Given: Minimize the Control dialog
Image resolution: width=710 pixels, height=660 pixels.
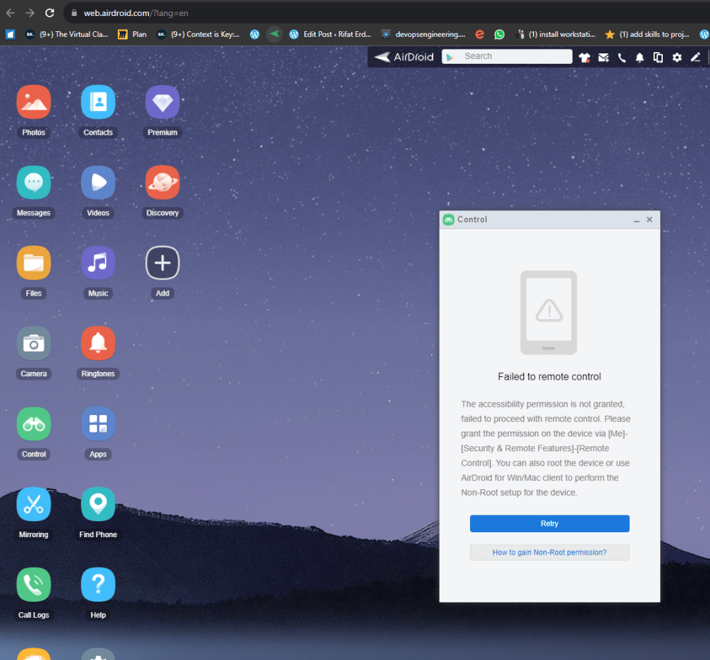Looking at the screenshot, I should pyautogui.click(x=637, y=220).
